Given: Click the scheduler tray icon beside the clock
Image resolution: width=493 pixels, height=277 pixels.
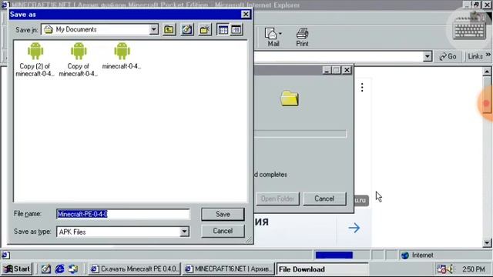Looking at the screenshot, I should (x=441, y=269).
